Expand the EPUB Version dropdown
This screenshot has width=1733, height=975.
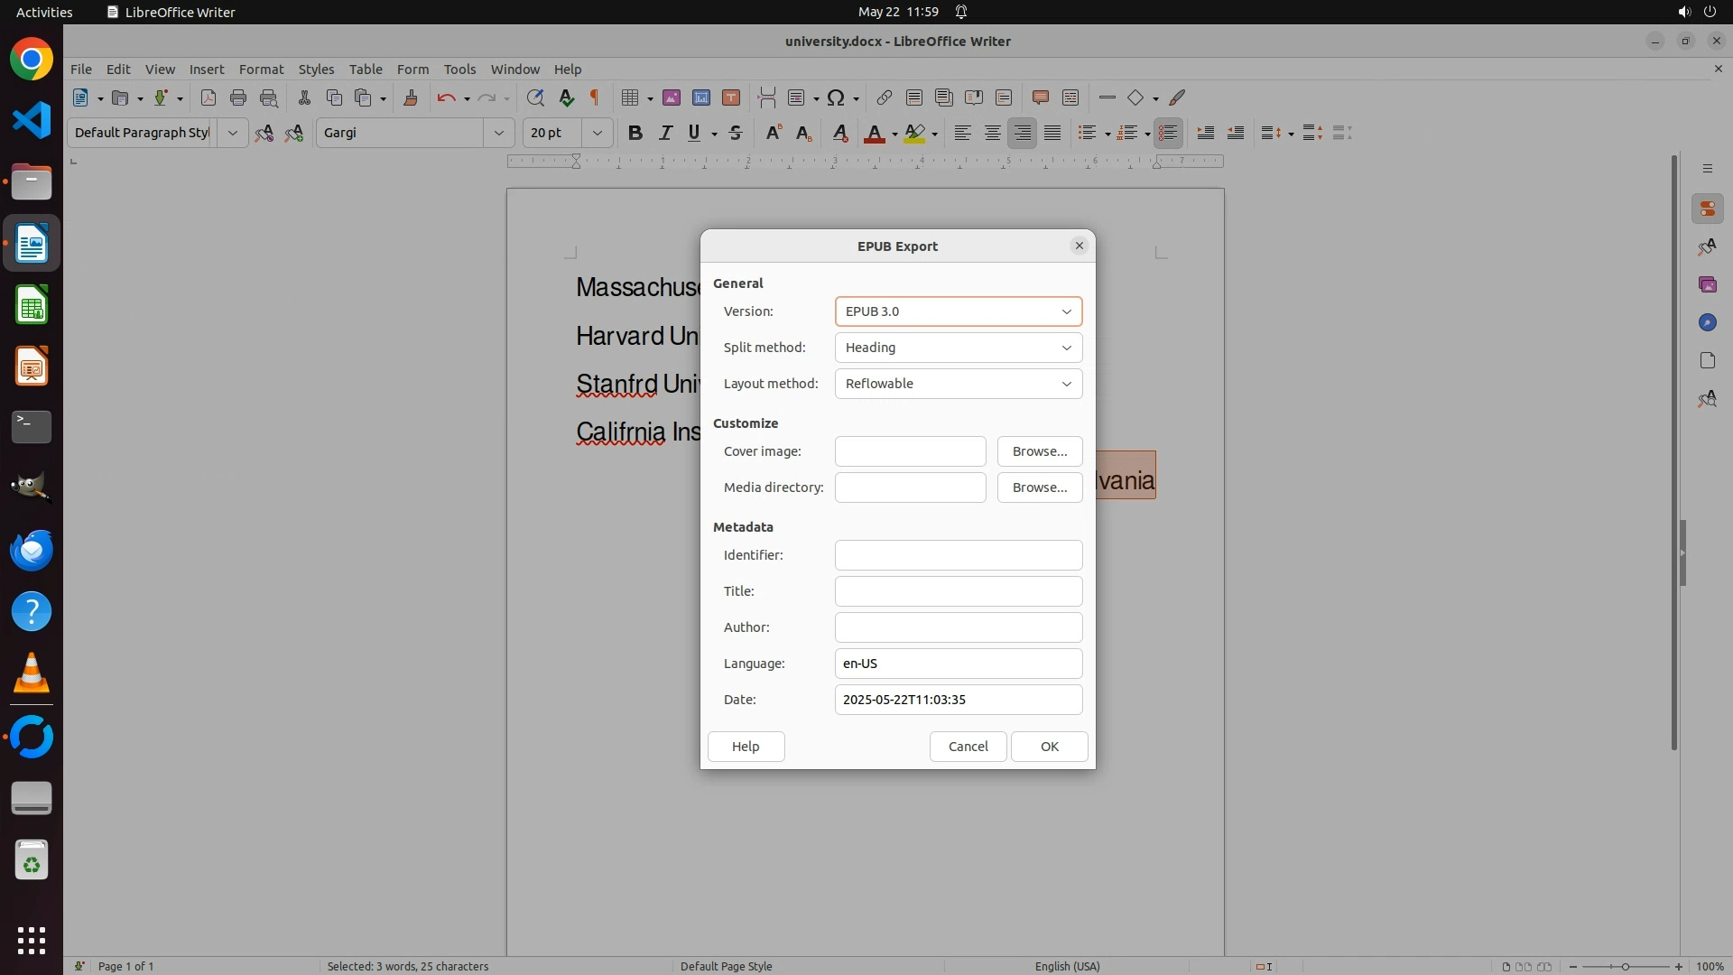point(958,311)
